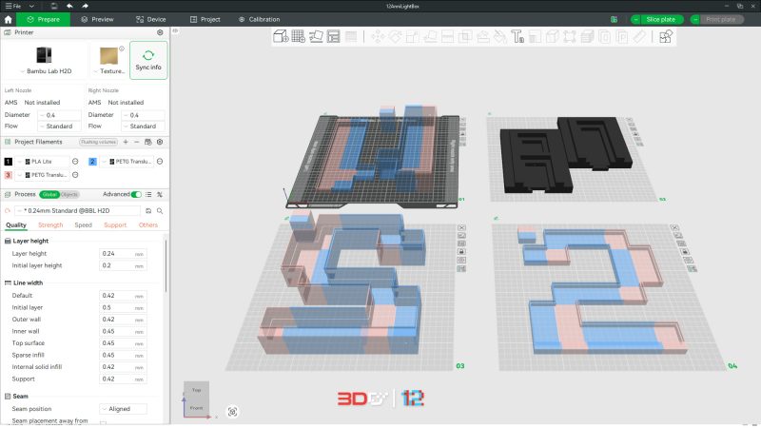Open printer settings gear icon
Image resolution: width=761 pixels, height=428 pixels.
pyautogui.click(x=160, y=32)
